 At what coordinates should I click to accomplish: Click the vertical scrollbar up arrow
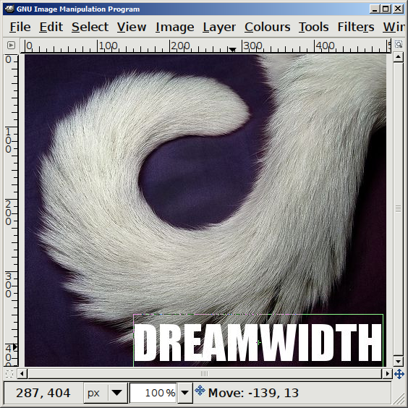coord(398,57)
